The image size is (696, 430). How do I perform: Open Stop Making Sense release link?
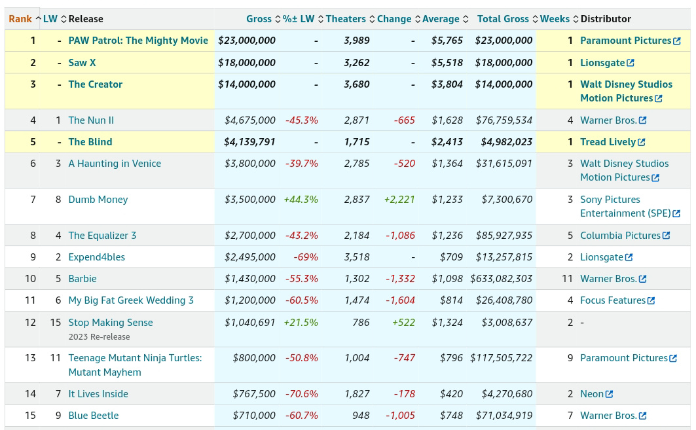(111, 323)
